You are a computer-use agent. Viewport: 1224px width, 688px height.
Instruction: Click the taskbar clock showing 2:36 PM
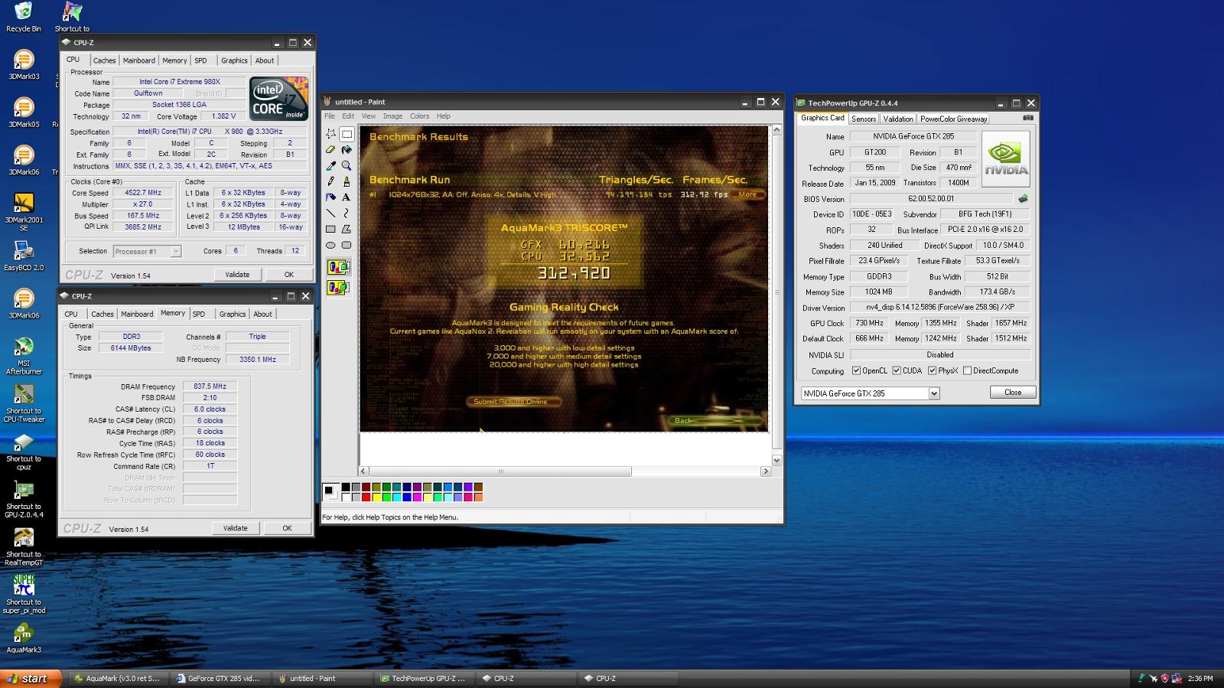(x=1200, y=678)
